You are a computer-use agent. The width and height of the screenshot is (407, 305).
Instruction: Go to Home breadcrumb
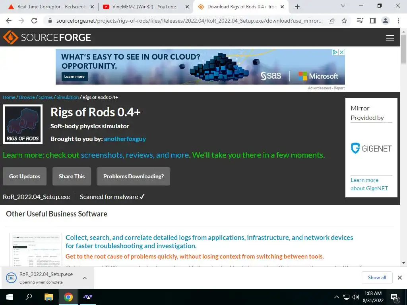[9, 97]
